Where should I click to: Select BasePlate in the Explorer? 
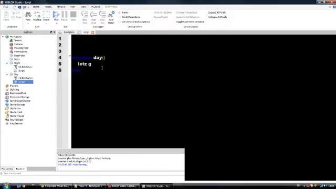19,56
